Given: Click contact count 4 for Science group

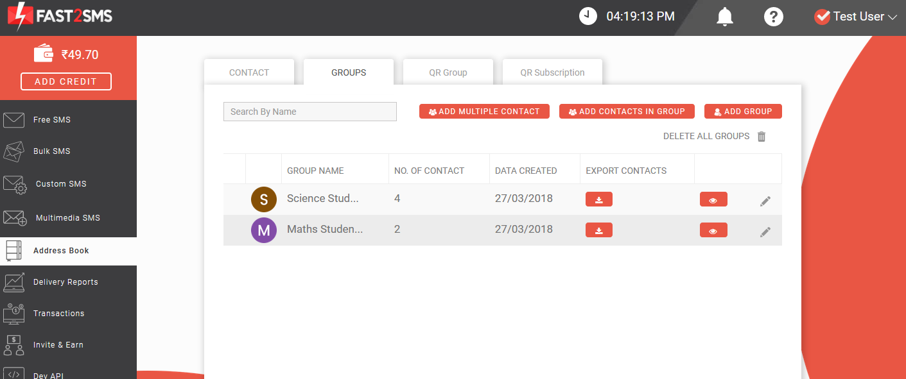Looking at the screenshot, I should click(x=397, y=199).
